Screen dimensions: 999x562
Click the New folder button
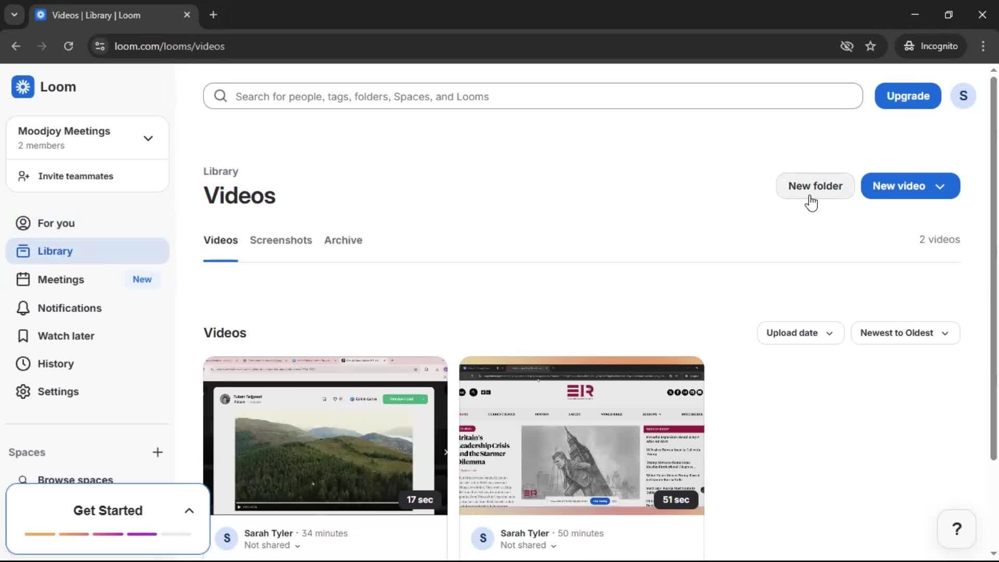[x=815, y=186]
